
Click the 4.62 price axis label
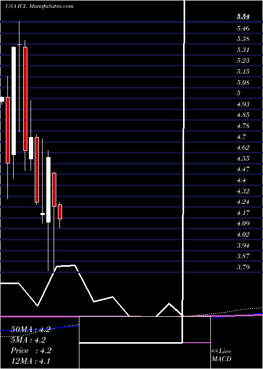tap(243, 148)
